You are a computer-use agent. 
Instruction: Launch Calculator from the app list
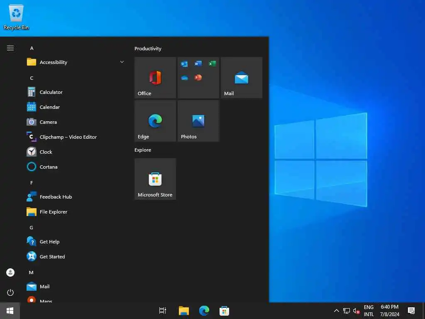[76, 92]
